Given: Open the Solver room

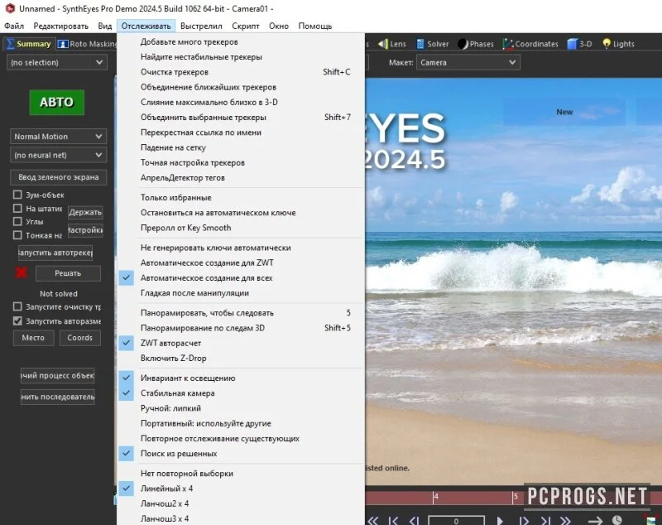Looking at the screenshot, I should pyautogui.click(x=432, y=44).
